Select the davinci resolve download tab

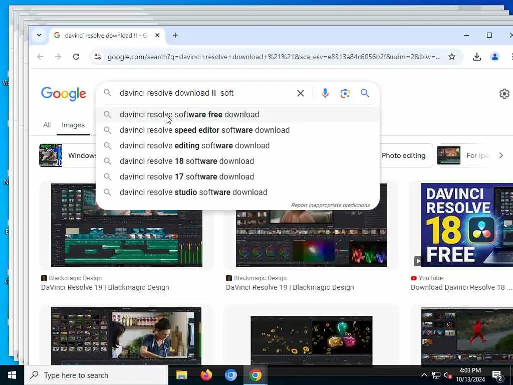pos(106,36)
